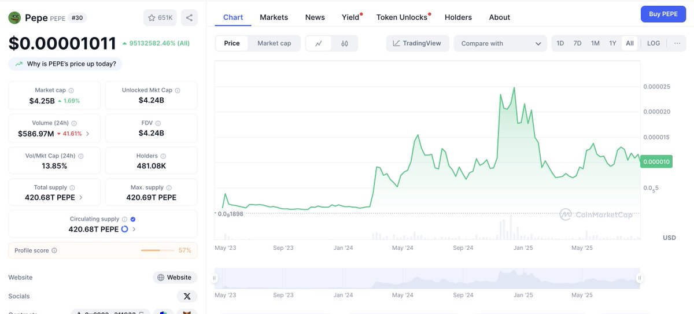Set chart range to 7D
The image size is (694, 314).
click(x=577, y=43)
